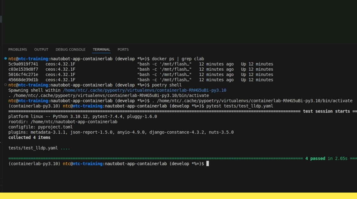The width and height of the screenshot is (357, 199).
Task: Click the 'platform linux -- Python 3.10.12' line
Action: click(83, 117)
